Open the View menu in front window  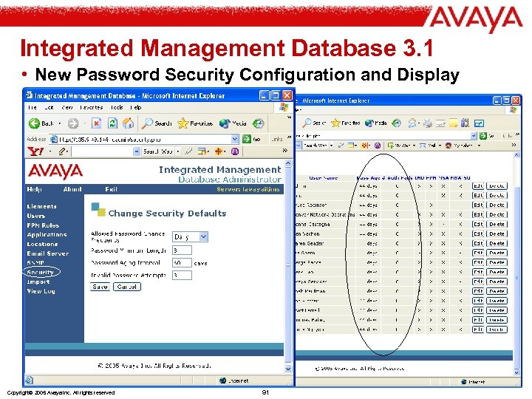pyautogui.click(x=66, y=107)
